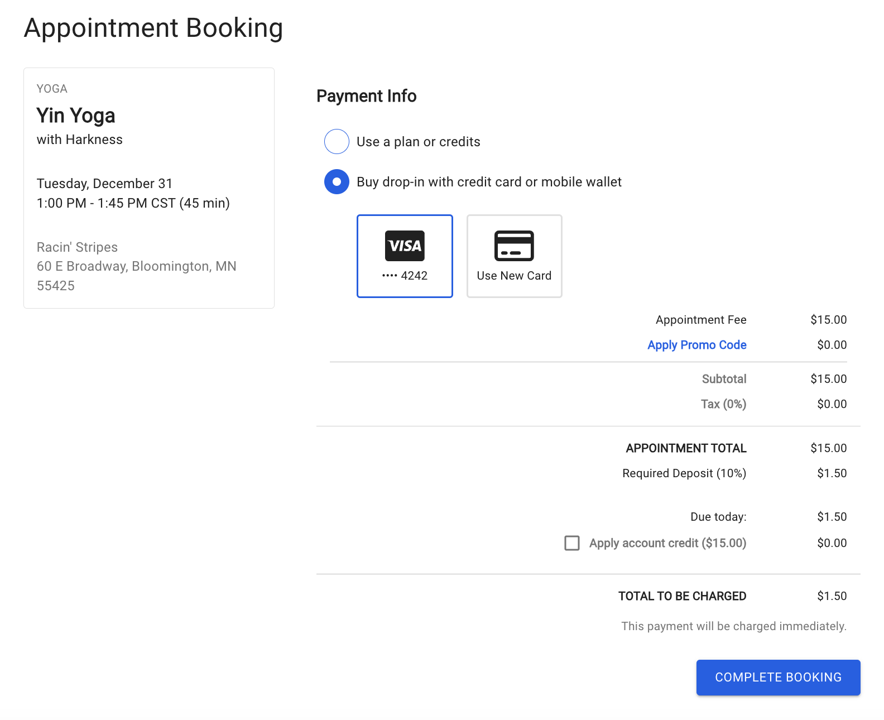This screenshot has width=884, height=720.
Task: Click the Yin Yoga class title
Action: tap(76, 116)
